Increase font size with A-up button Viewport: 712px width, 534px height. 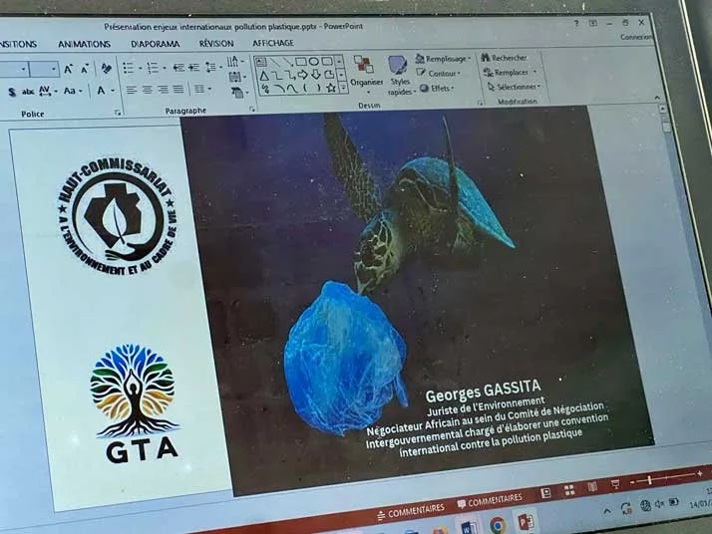point(68,69)
